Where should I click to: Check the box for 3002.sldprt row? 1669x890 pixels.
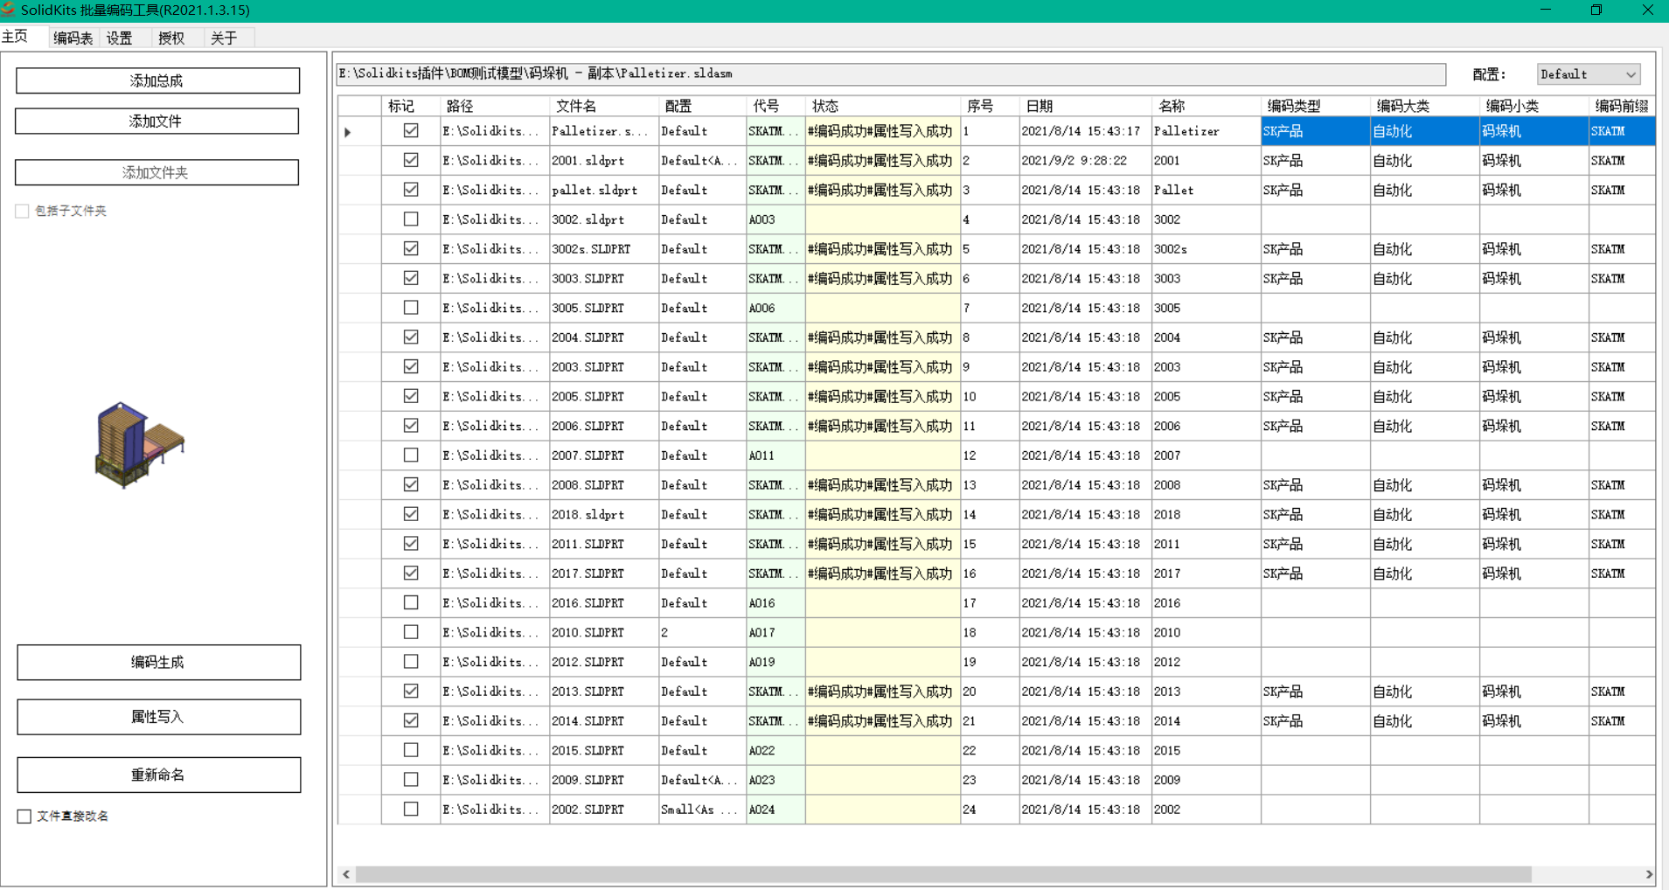coord(411,219)
